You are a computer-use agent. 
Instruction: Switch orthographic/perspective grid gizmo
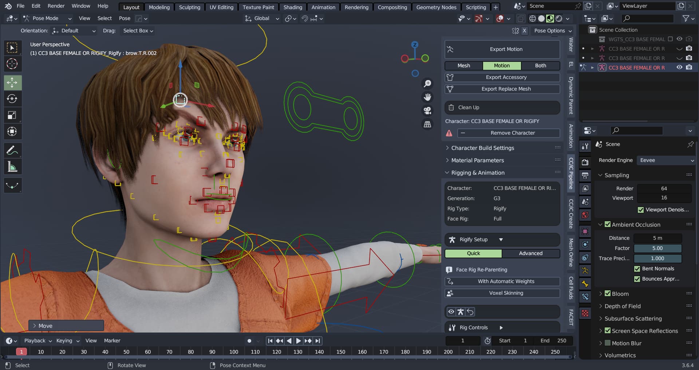(427, 124)
